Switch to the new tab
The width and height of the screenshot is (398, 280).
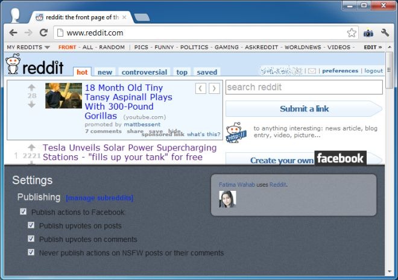click(x=105, y=72)
